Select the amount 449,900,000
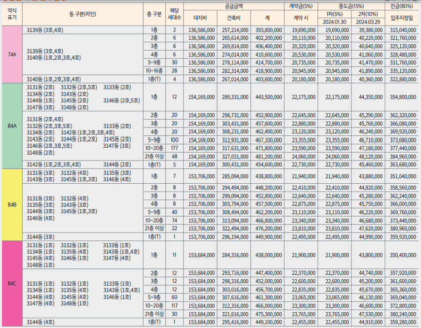The image size is (421, 328). [x=268, y=237]
